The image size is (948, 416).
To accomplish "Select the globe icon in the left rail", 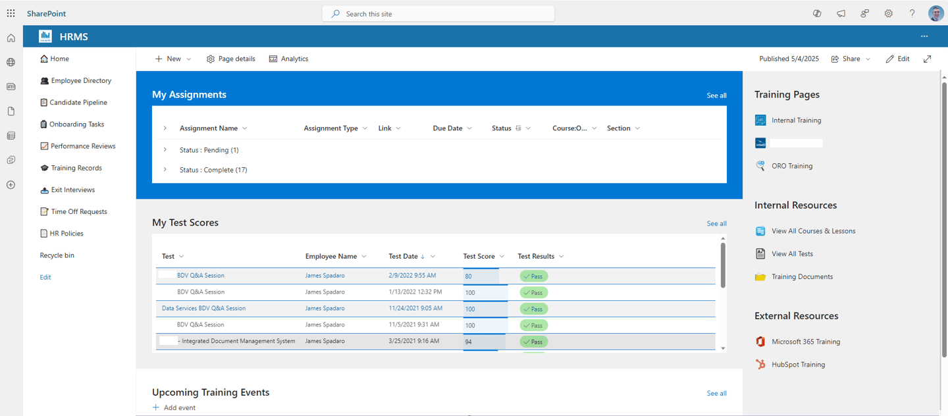I will 11,62.
